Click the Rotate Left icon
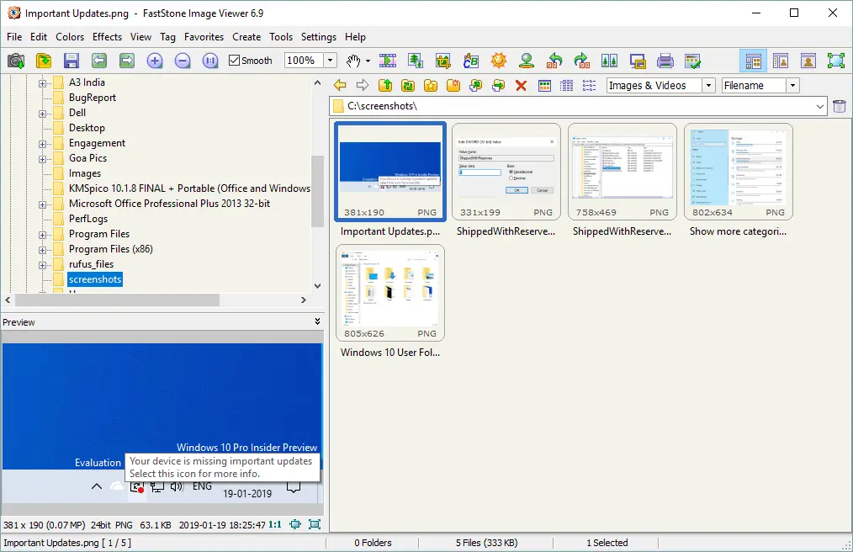This screenshot has width=853, height=552. (x=554, y=61)
